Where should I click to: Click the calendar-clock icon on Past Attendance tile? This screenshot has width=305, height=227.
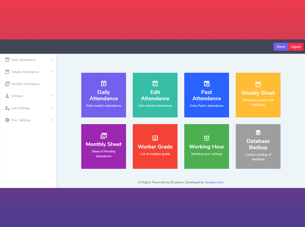click(x=207, y=83)
